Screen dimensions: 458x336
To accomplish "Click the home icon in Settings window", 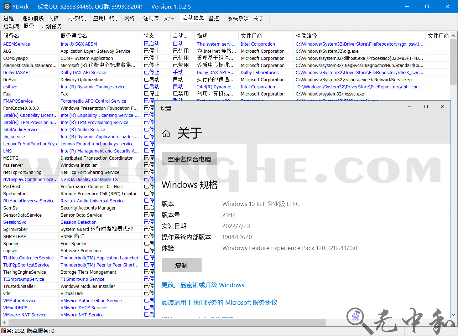I will click(166, 134).
